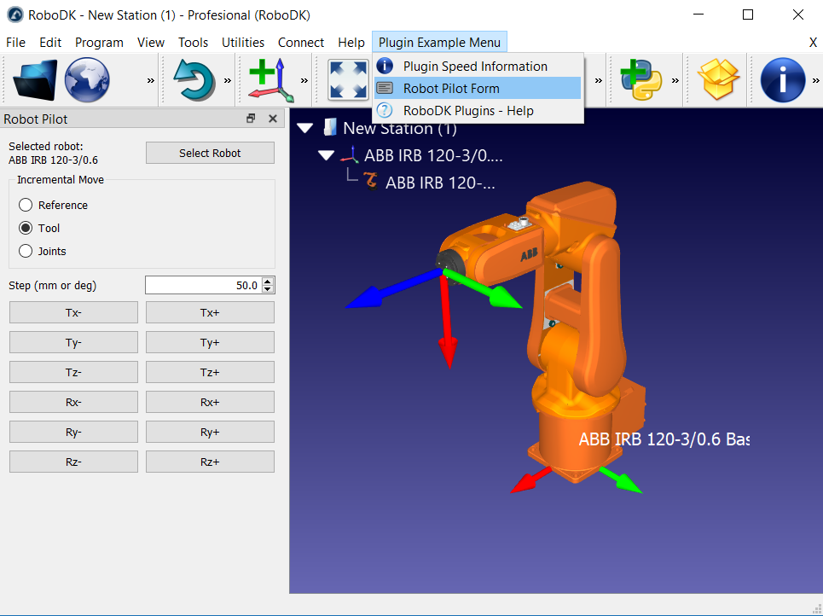The image size is (823, 616).
Task: Close the Plugin Example Menu
Action: (x=439, y=43)
